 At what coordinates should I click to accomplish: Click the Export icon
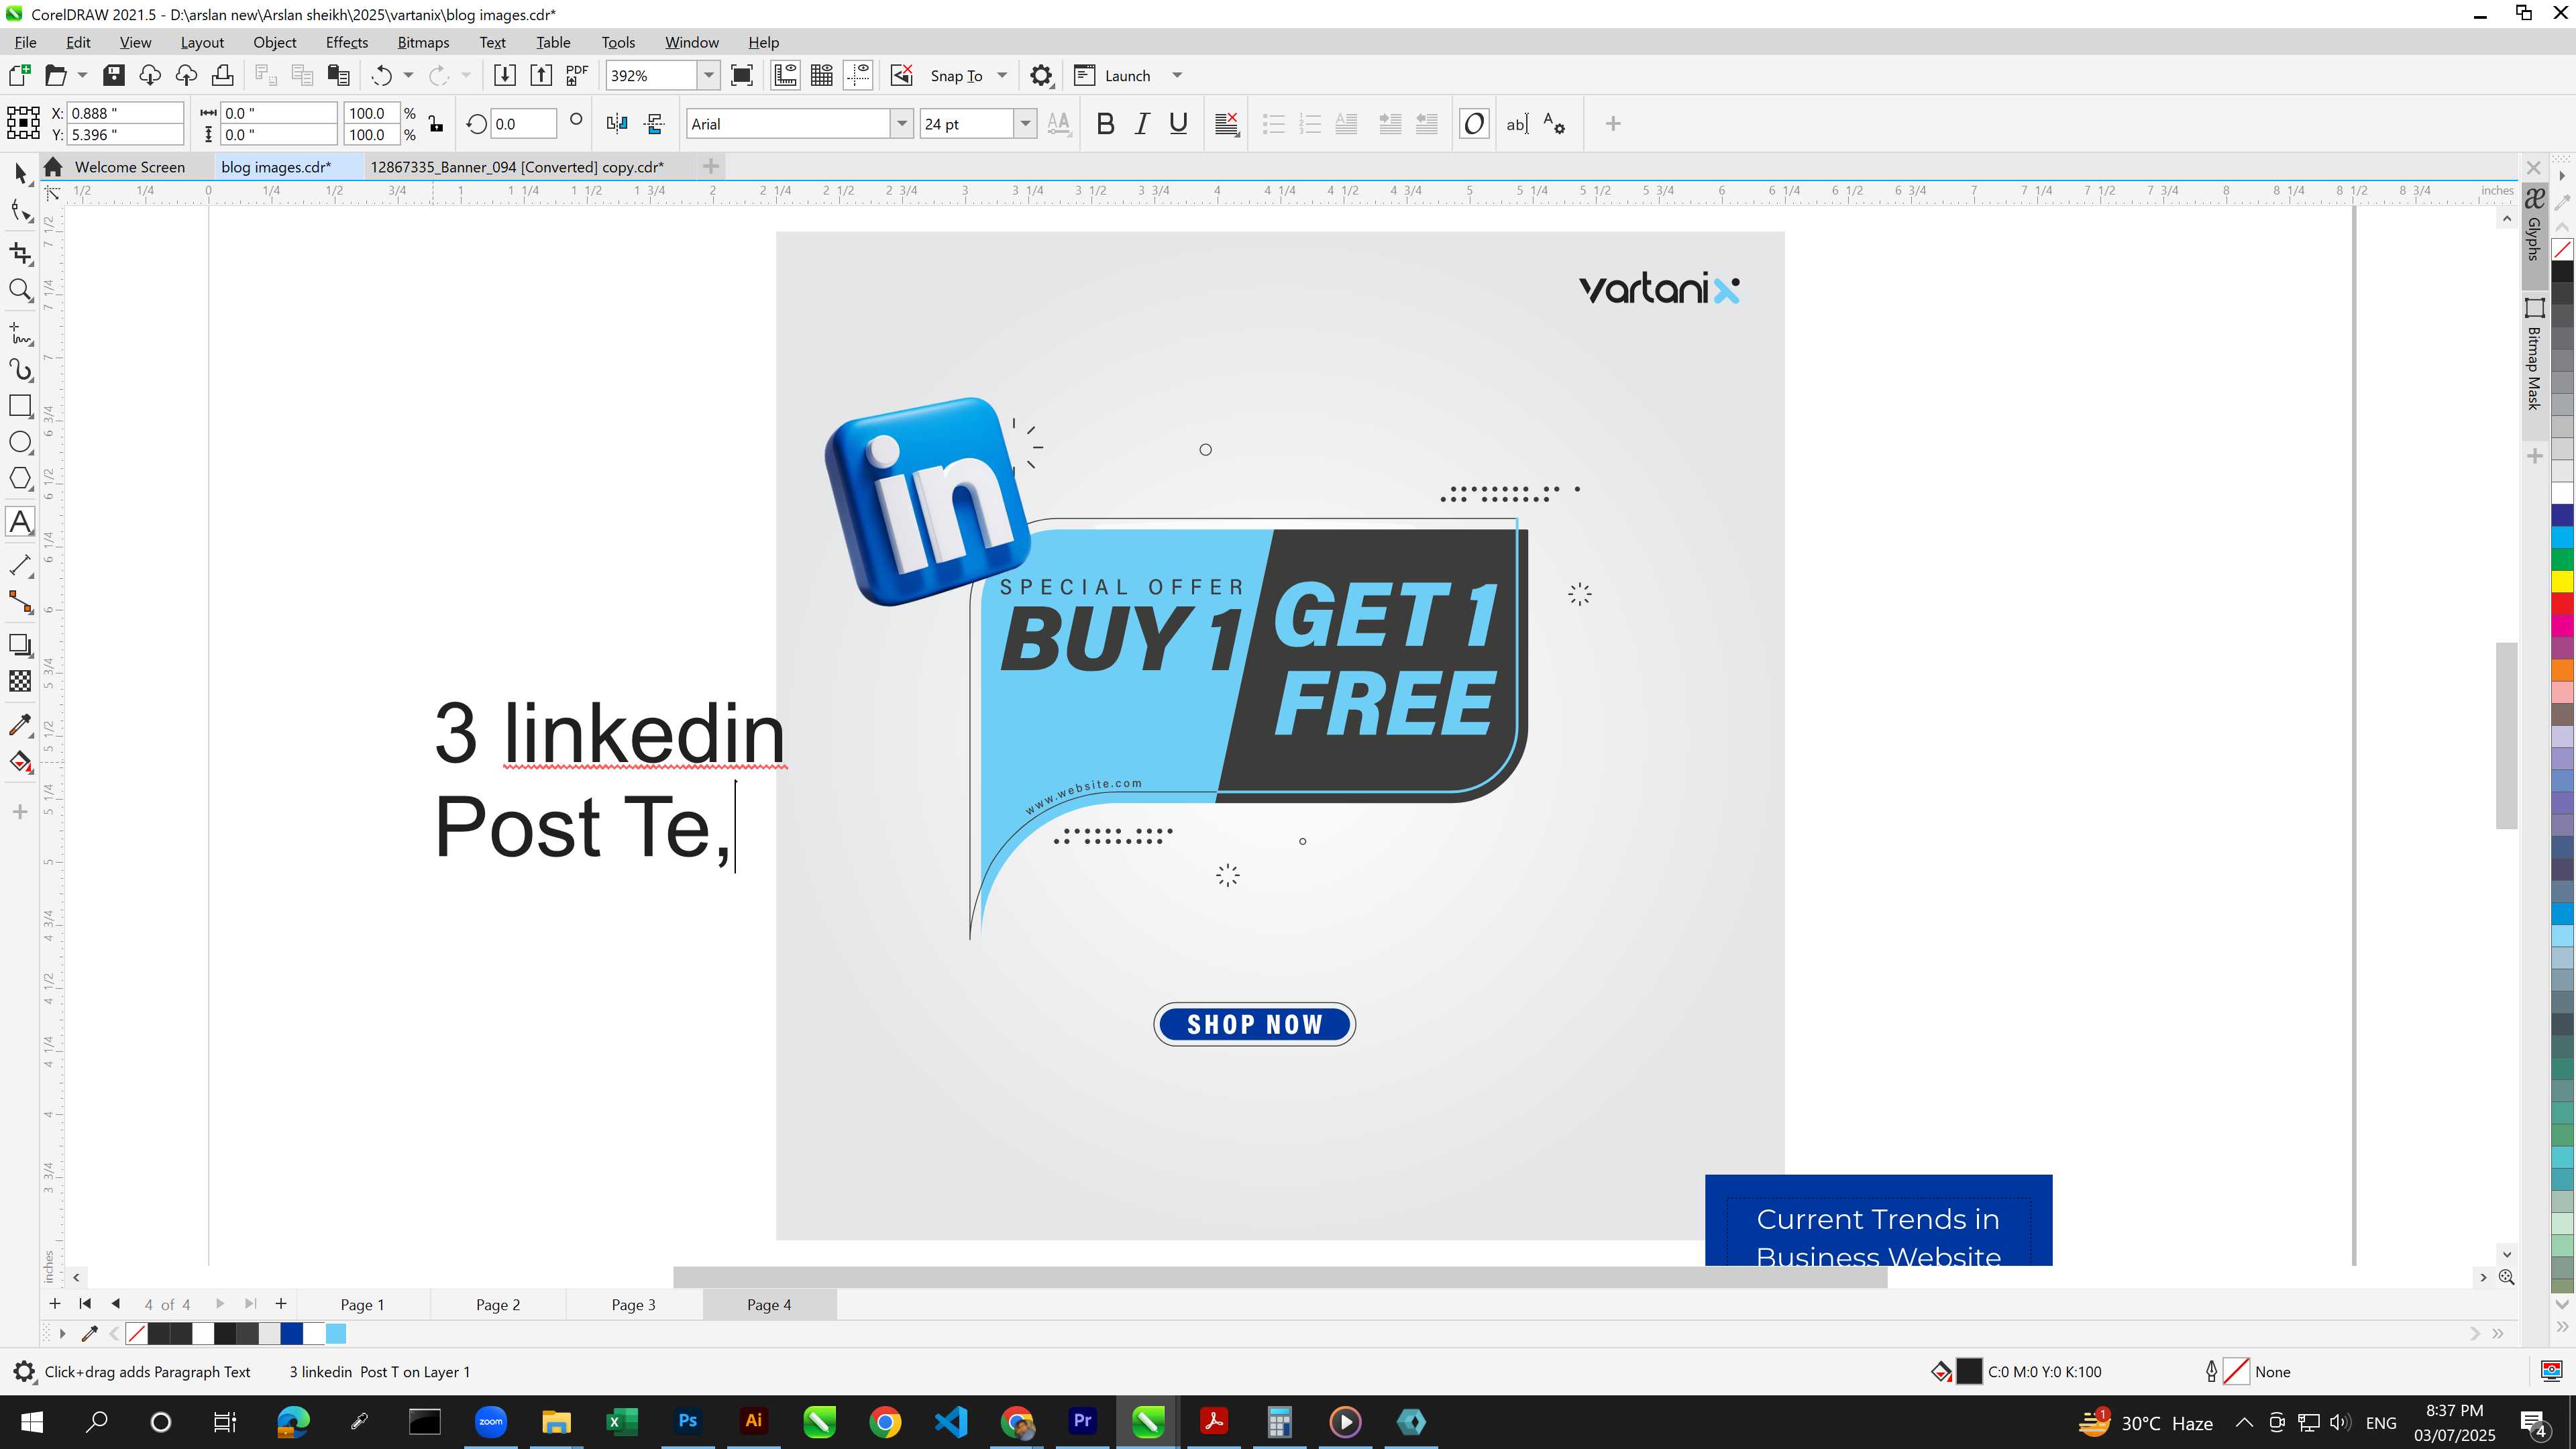pyautogui.click(x=541, y=76)
